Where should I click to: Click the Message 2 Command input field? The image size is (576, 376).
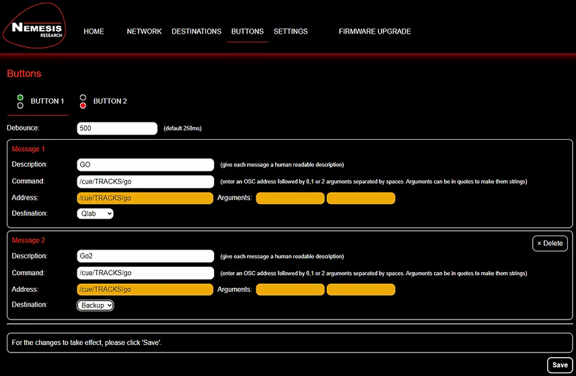coord(145,273)
